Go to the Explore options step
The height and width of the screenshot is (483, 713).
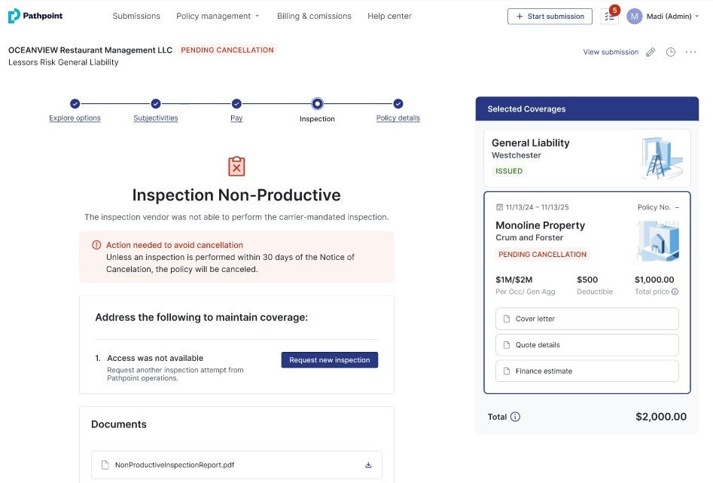75,118
